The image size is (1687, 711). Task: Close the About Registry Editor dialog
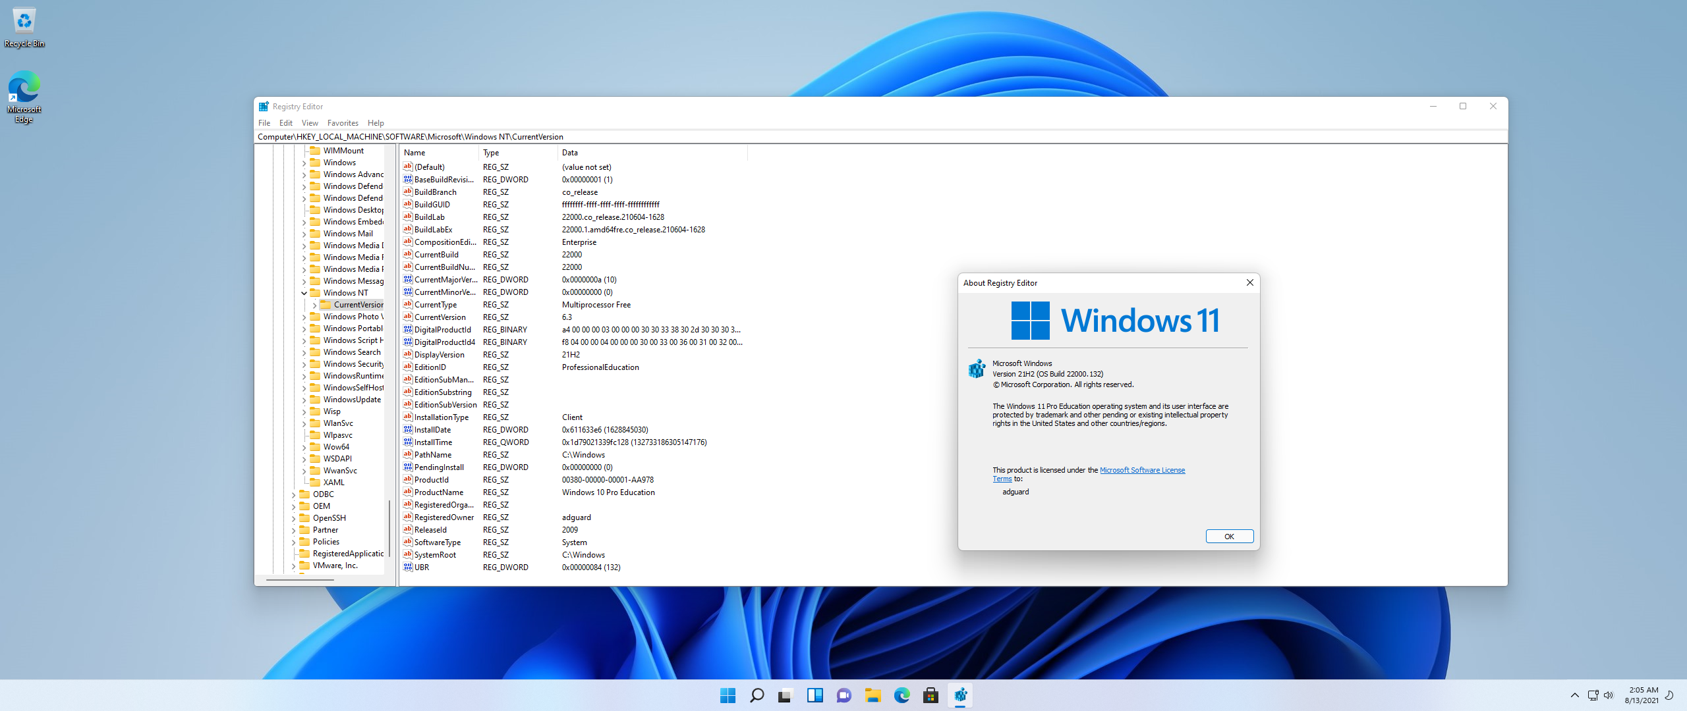1249,282
